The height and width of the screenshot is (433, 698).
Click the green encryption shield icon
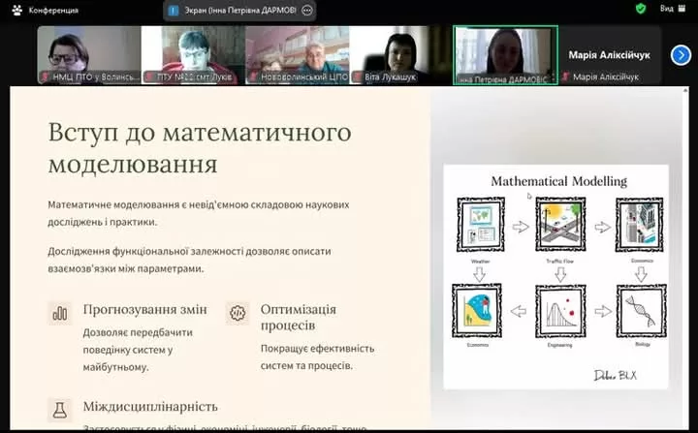pyautogui.click(x=641, y=9)
